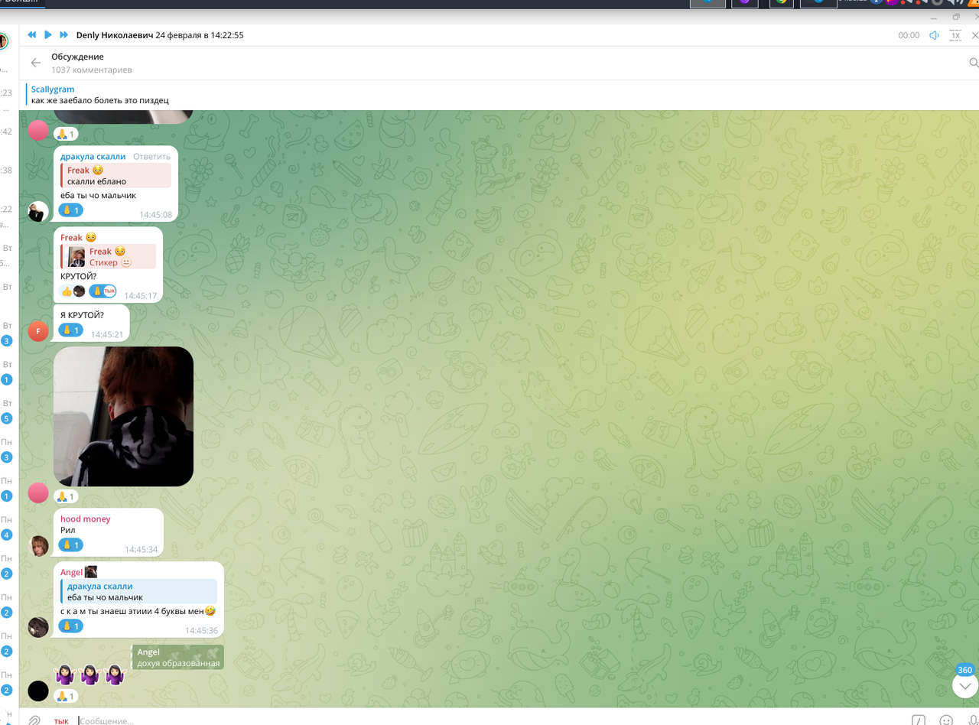Skip to previous voice message in player
This screenshot has width=979, height=725.
(32, 35)
